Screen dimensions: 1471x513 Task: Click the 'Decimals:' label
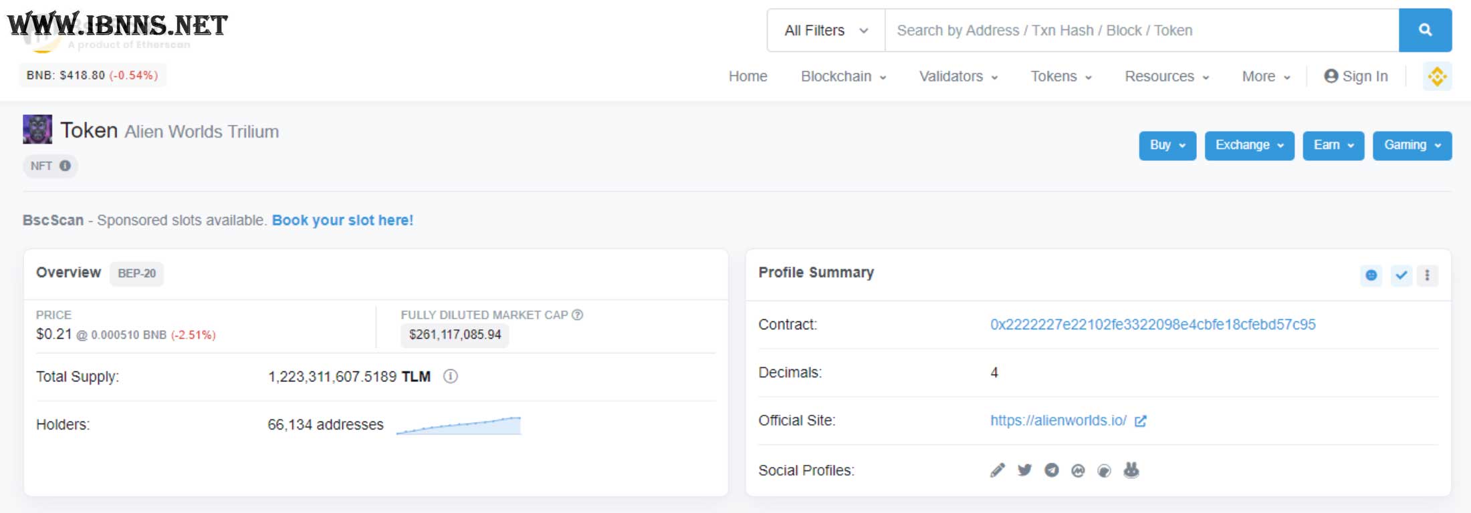790,373
